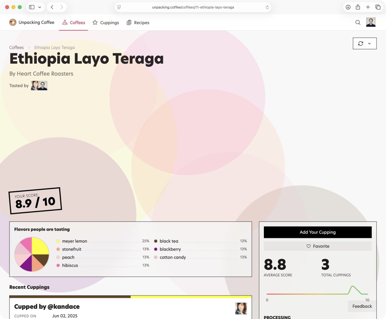
Task: Click the Safari downloads icon
Action: [x=348, y=7]
